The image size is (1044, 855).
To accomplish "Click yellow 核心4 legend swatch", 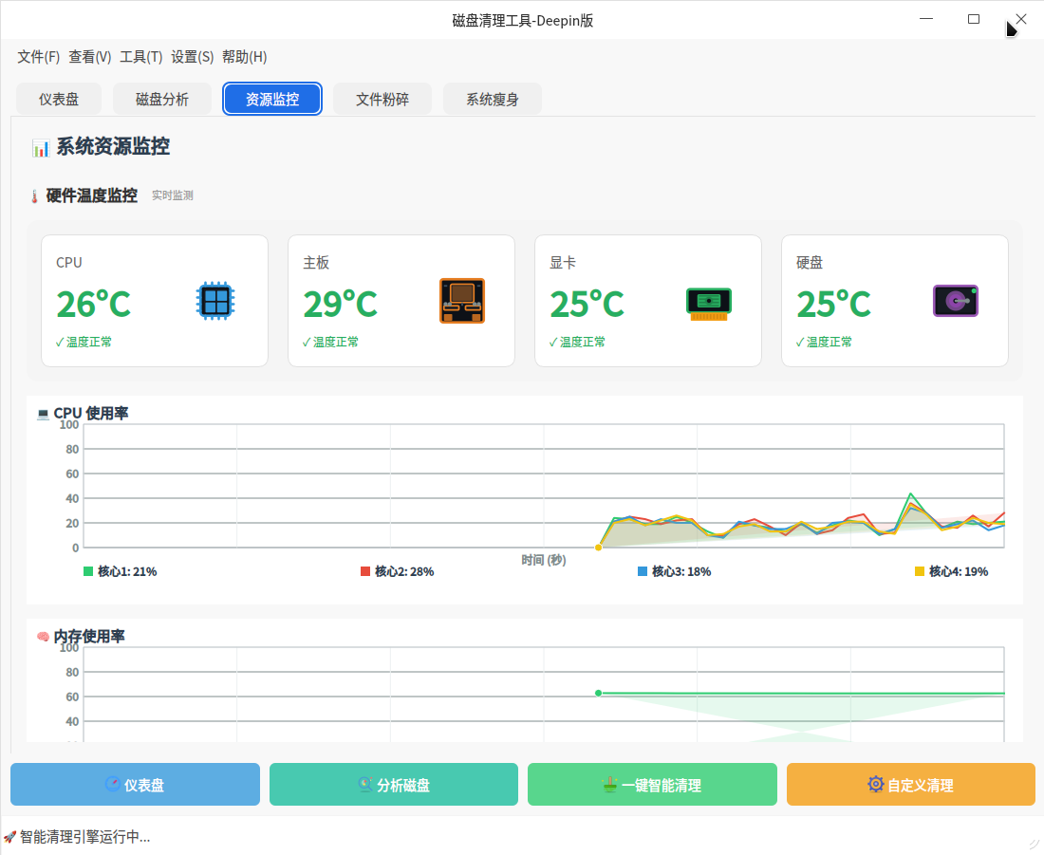I will click(920, 571).
